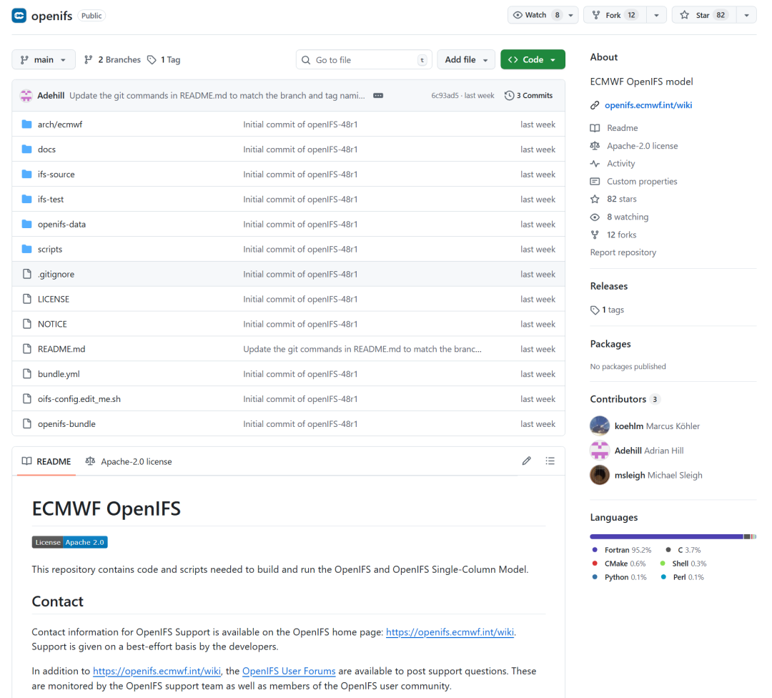Click the ifs-source folder icon
The width and height of the screenshot is (772, 698).
click(26, 174)
